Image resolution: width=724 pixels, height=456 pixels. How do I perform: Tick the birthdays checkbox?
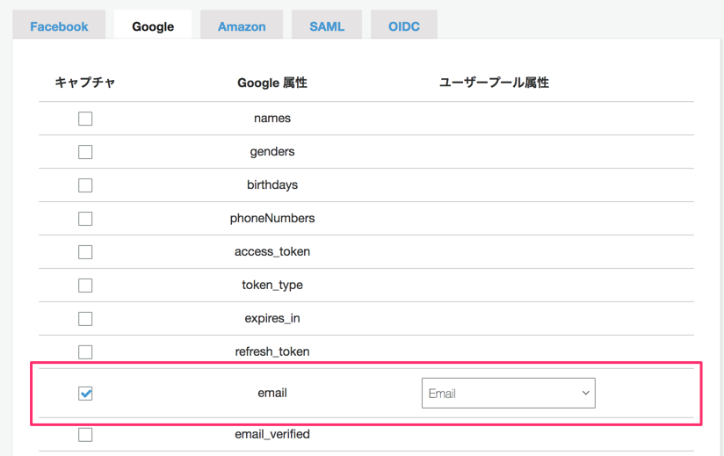[x=85, y=185]
